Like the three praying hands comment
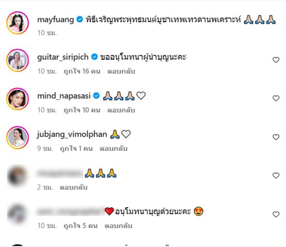286x247 pixels. pyautogui.click(x=276, y=176)
